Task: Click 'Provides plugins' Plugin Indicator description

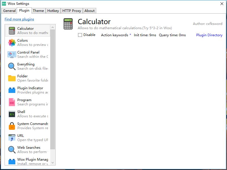Action: point(33,92)
